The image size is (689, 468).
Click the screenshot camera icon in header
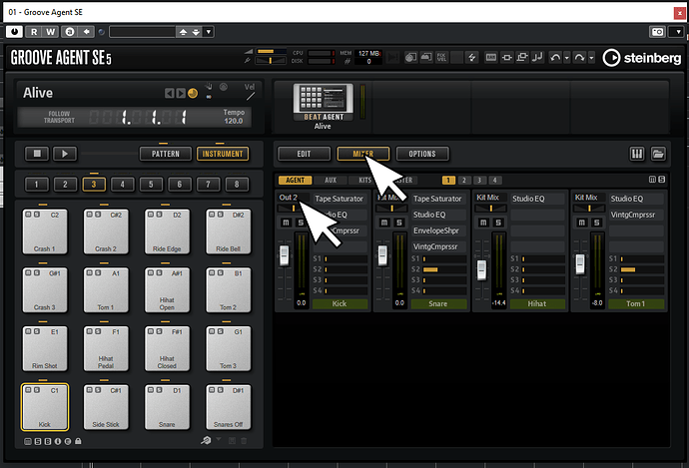click(x=657, y=32)
